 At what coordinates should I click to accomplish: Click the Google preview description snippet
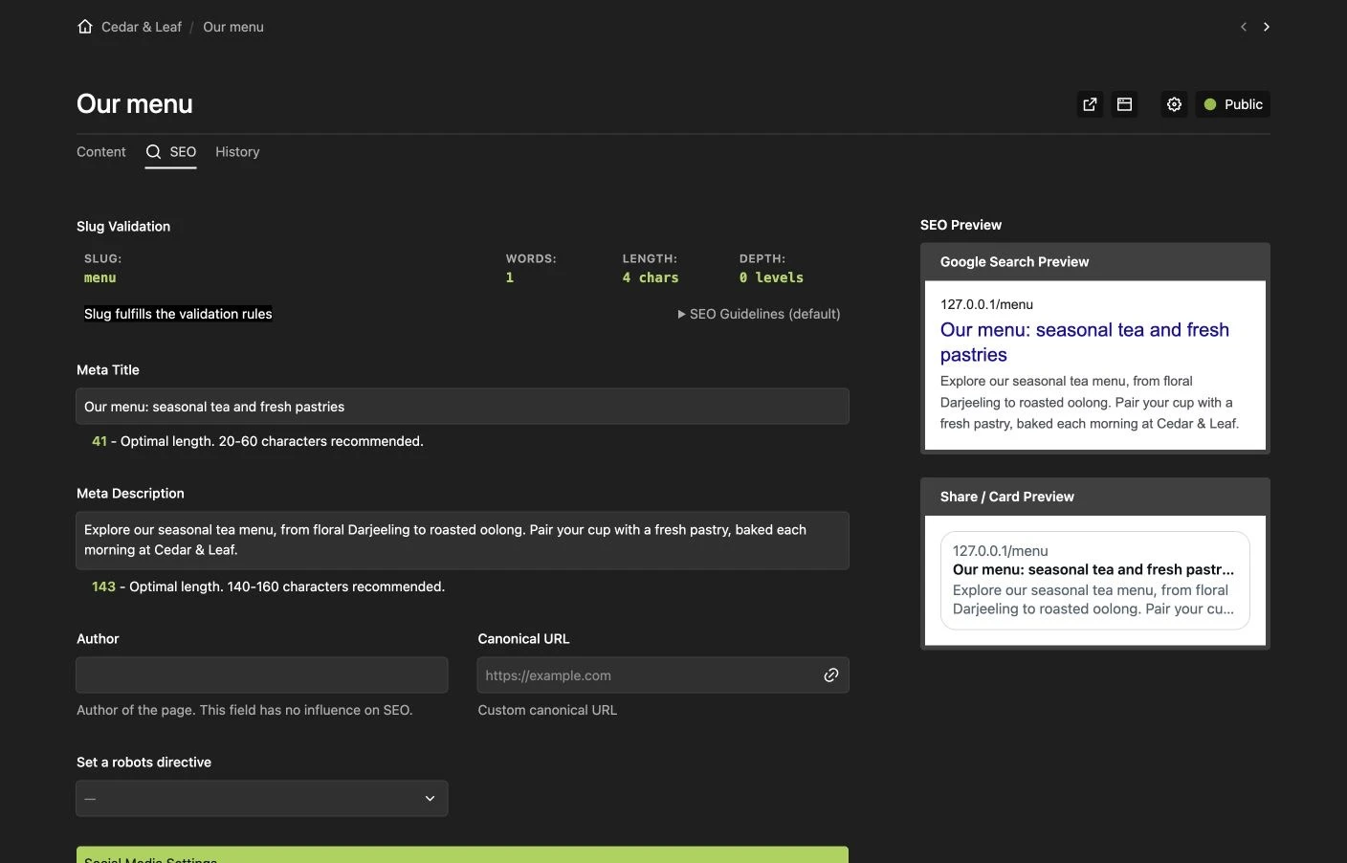click(1090, 402)
